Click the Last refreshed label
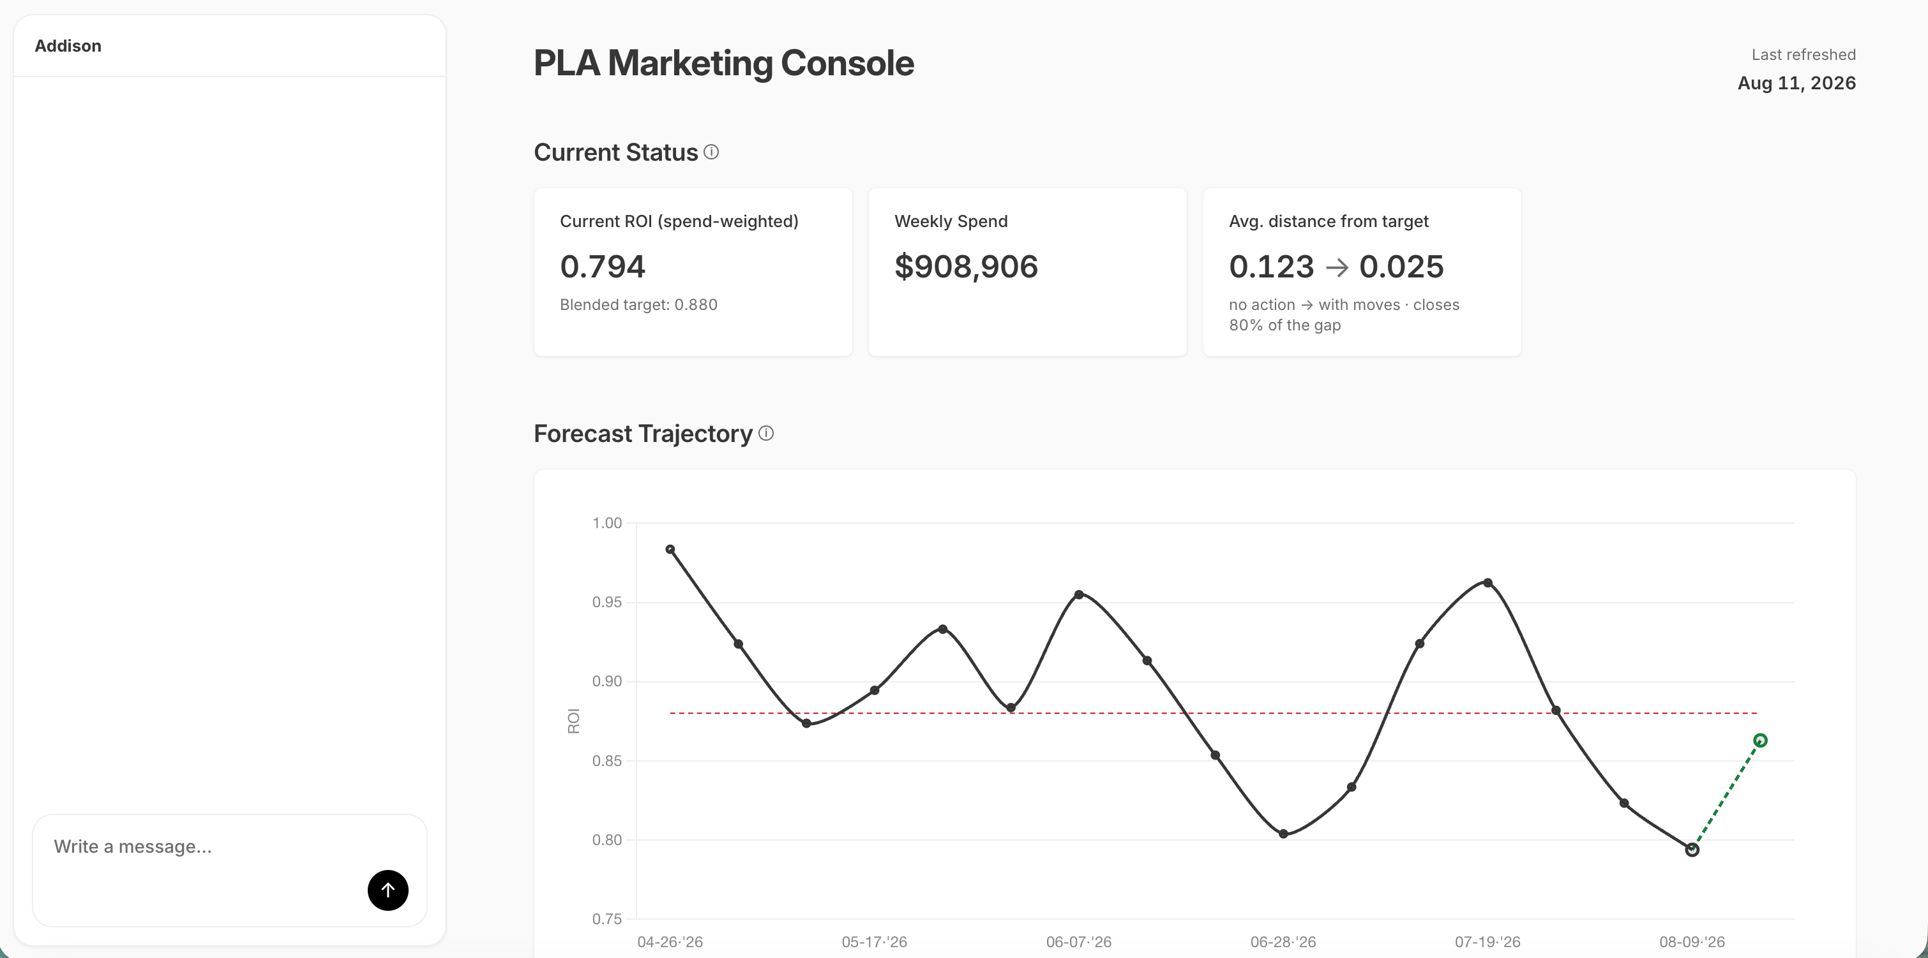 tap(1803, 55)
